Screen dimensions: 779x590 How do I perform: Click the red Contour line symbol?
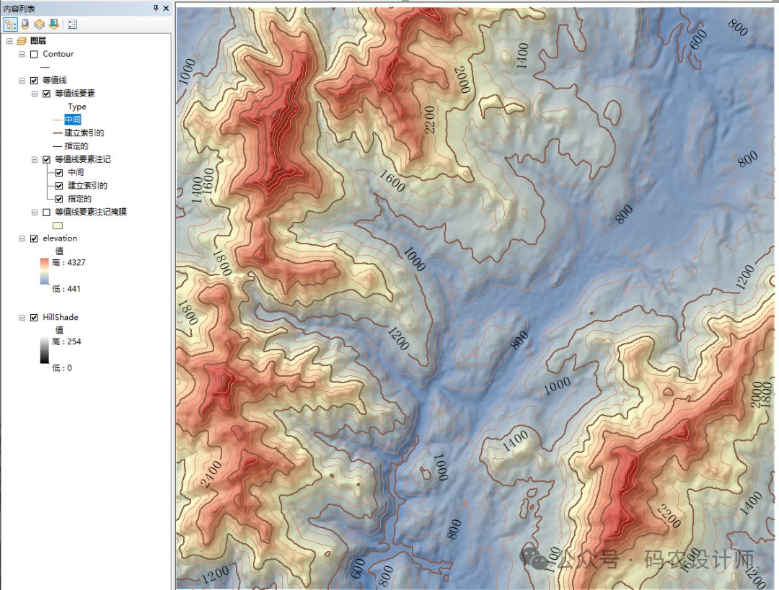pyautogui.click(x=45, y=67)
